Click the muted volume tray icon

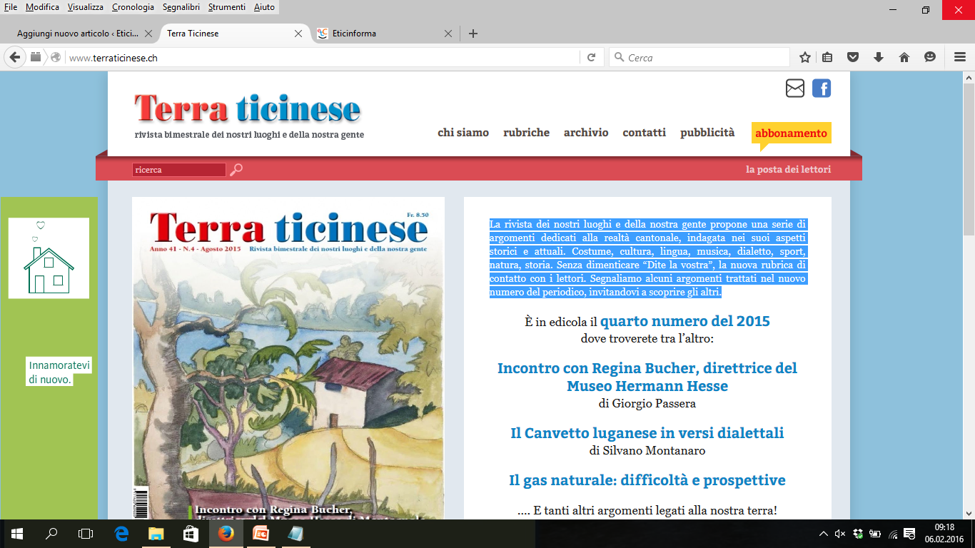pyautogui.click(x=840, y=534)
